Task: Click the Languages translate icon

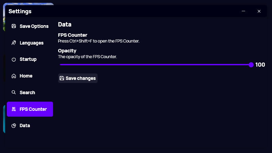Action: tap(14, 43)
